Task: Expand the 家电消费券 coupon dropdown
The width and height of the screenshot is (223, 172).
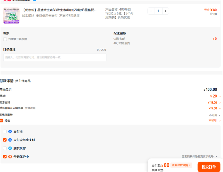Action: 220,115
